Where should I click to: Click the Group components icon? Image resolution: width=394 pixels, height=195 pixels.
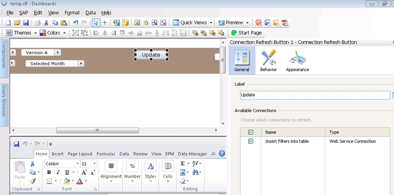(76, 33)
